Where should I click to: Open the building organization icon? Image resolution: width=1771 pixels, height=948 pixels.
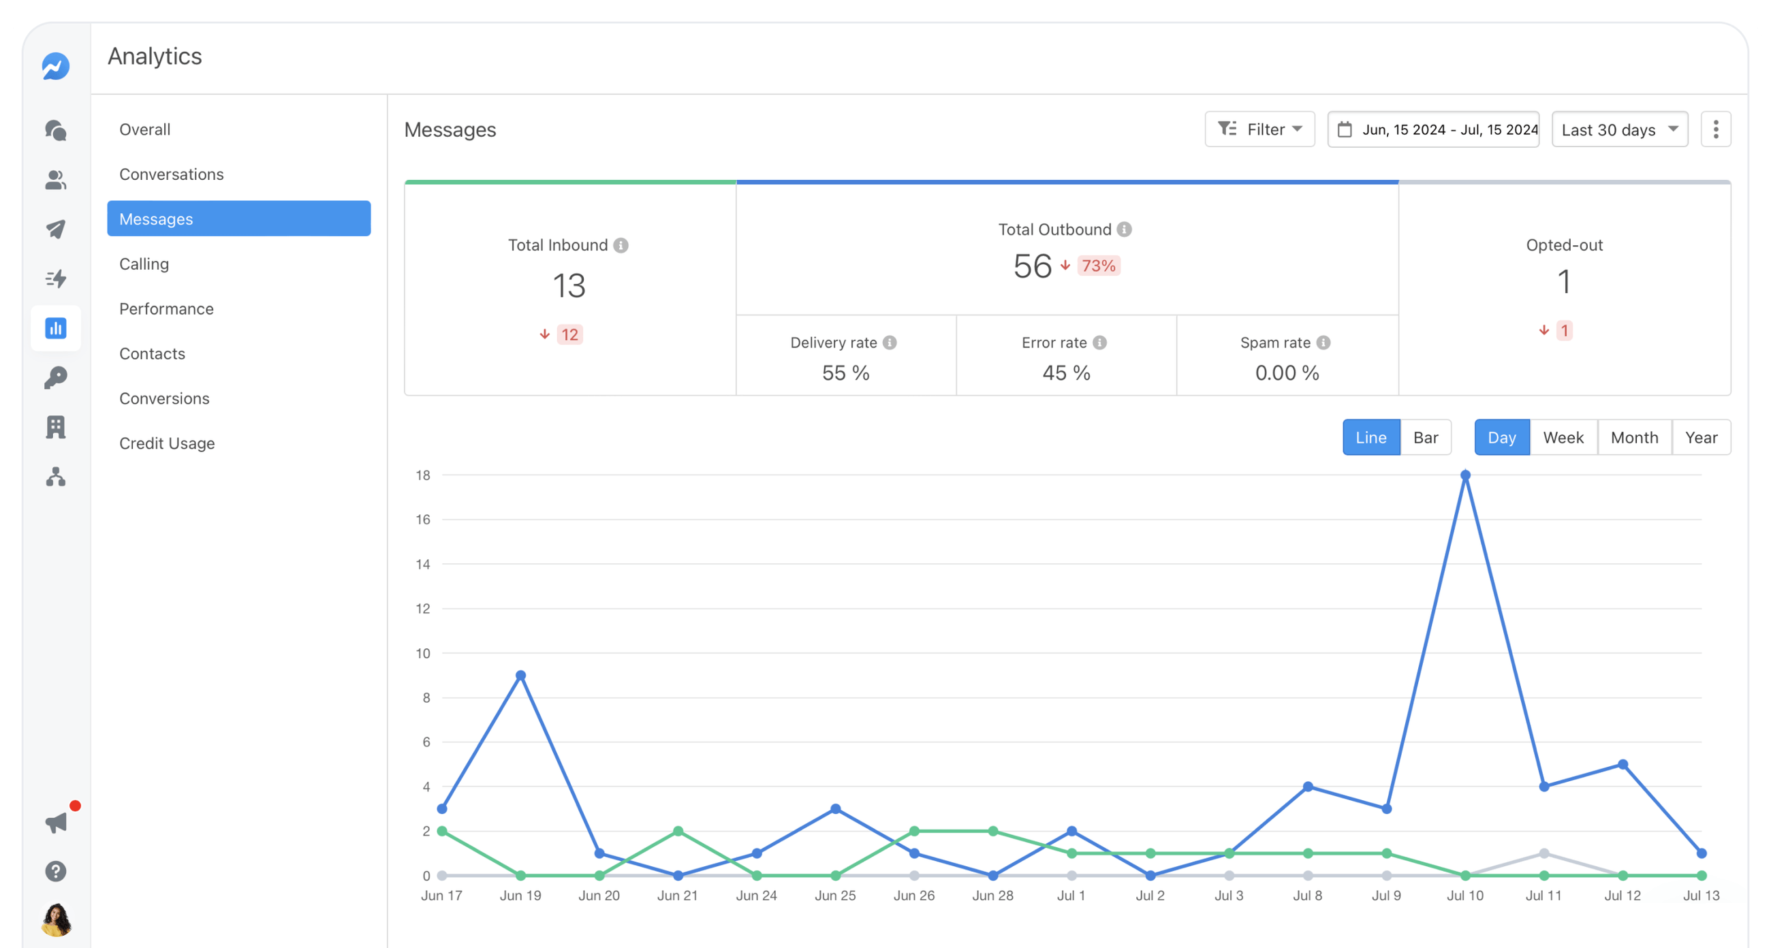coord(56,427)
